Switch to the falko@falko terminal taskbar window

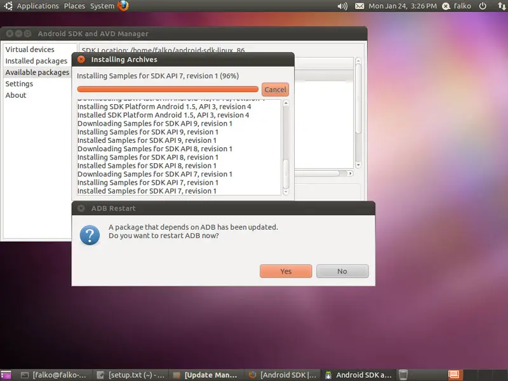[54, 375]
